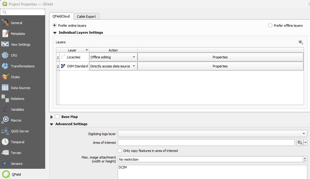Open the OSM Standard action dropdown
The width and height of the screenshot is (310, 179).
click(x=113, y=66)
